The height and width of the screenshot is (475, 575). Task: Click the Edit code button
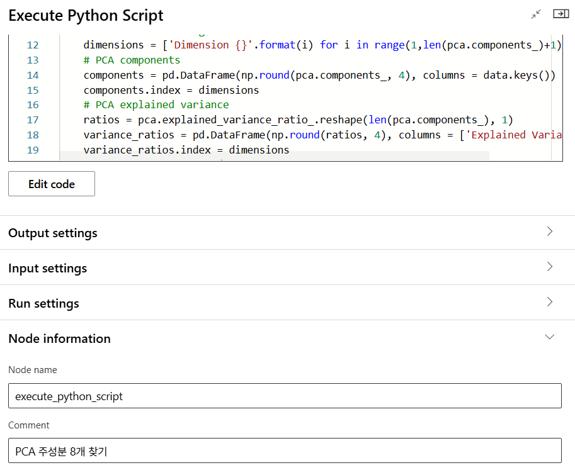[x=52, y=184]
